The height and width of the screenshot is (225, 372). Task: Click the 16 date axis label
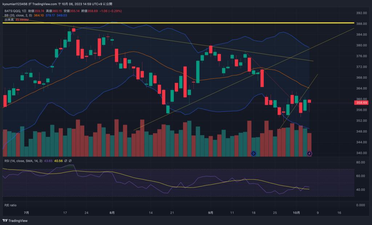click(x=339, y=213)
